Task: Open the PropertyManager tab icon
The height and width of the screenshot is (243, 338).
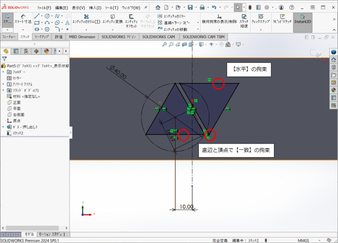Action: click(16, 52)
